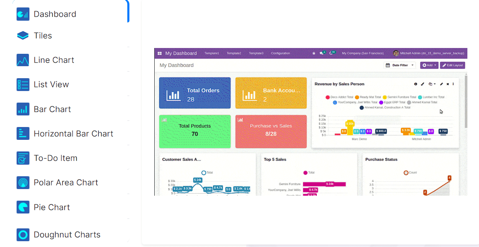479x247 pixels.
Task: Remove the Revenue by Sales Person chart
Action: (447, 84)
